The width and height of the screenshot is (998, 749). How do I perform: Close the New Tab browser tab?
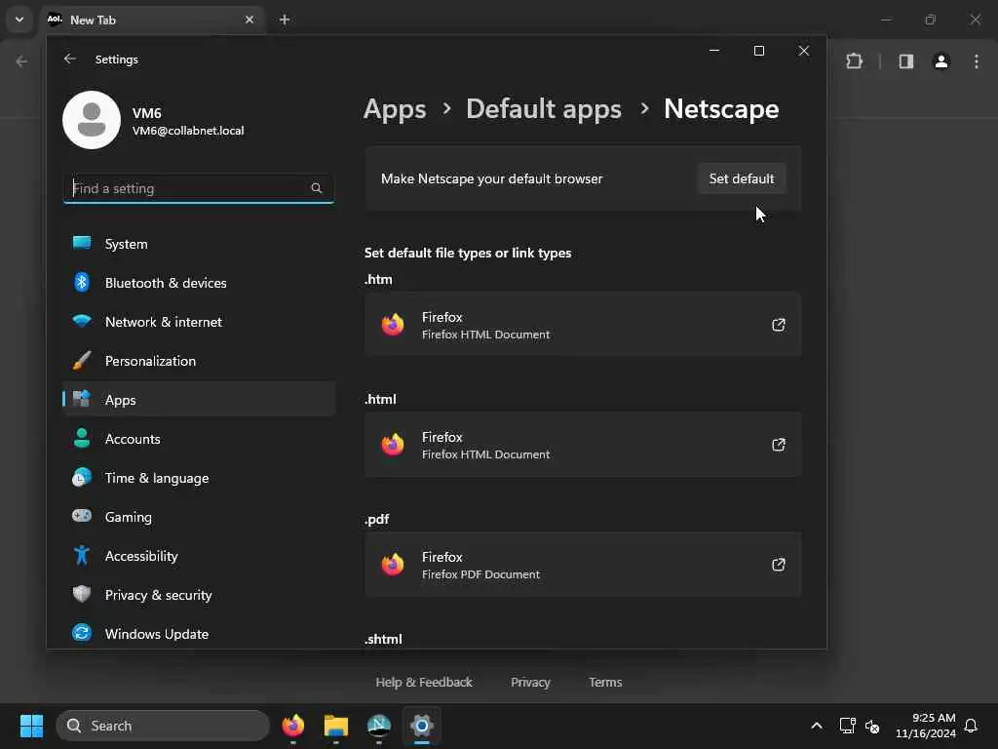click(249, 20)
